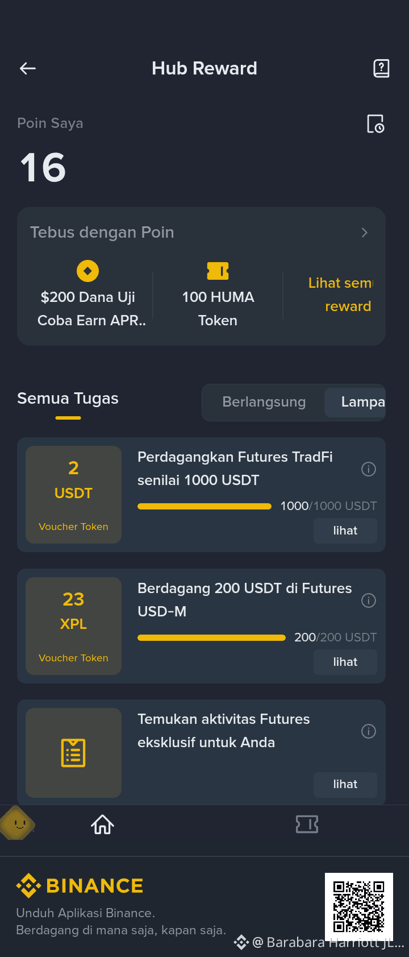Go back using the arrow icon
409x957 pixels.
click(27, 69)
